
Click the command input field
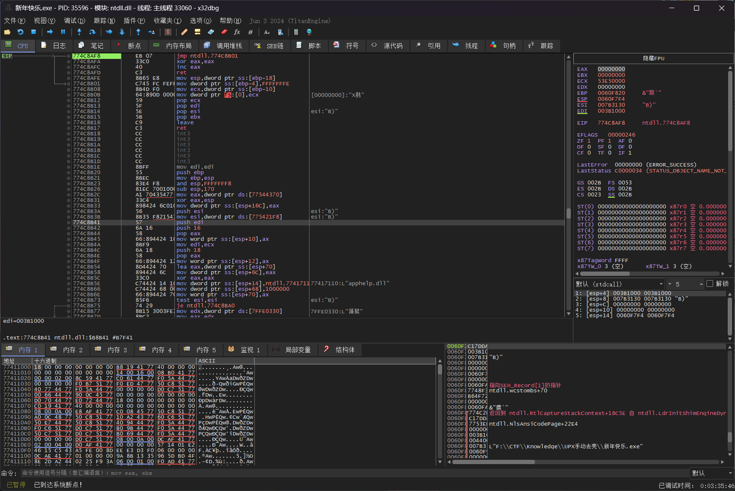click(x=355, y=473)
